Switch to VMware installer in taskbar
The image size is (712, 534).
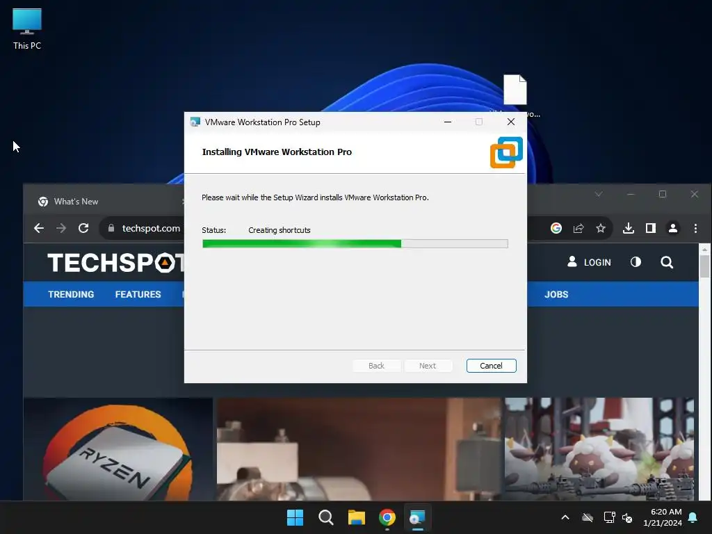417,517
